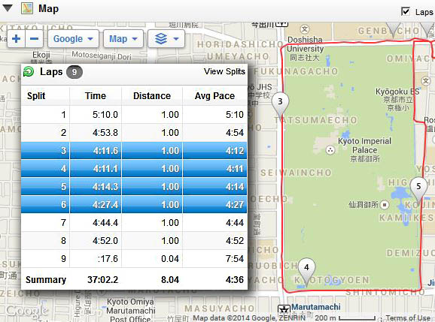The image size is (435, 322).
Task: Select highlighted lap 5 time 4:14.3
Action: tap(105, 186)
